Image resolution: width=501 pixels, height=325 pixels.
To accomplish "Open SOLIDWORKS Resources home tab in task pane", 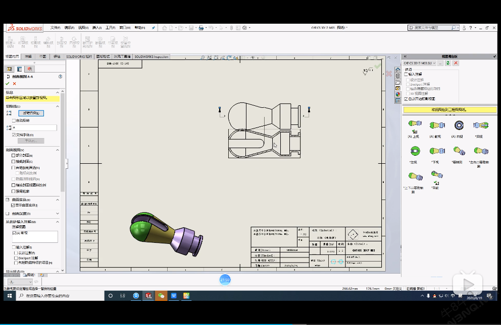I will [398, 70].
